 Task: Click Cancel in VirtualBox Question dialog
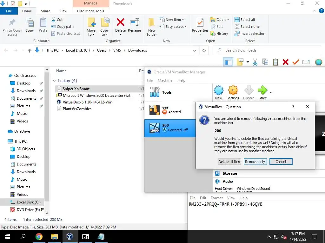click(281, 162)
